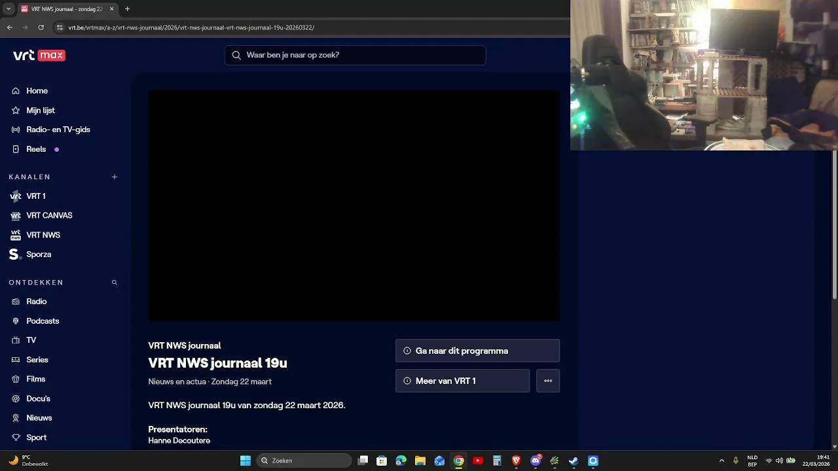Open YouTube app from taskbar
This screenshot has width=838, height=471.
478,461
